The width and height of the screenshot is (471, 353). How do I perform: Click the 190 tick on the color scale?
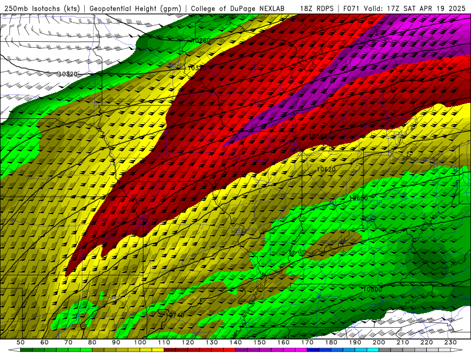click(x=355, y=342)
